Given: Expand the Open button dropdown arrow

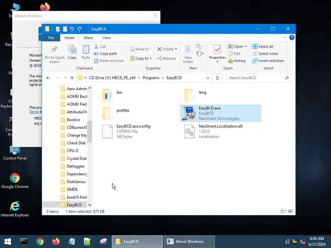Looking at the screenshot, I should pos(246,46).
